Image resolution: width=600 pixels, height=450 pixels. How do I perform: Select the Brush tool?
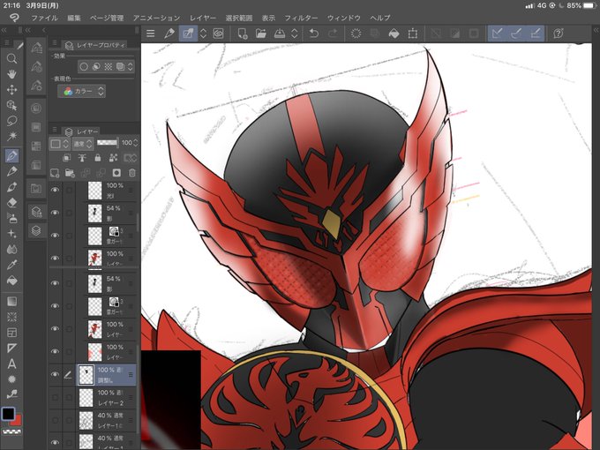11,187
